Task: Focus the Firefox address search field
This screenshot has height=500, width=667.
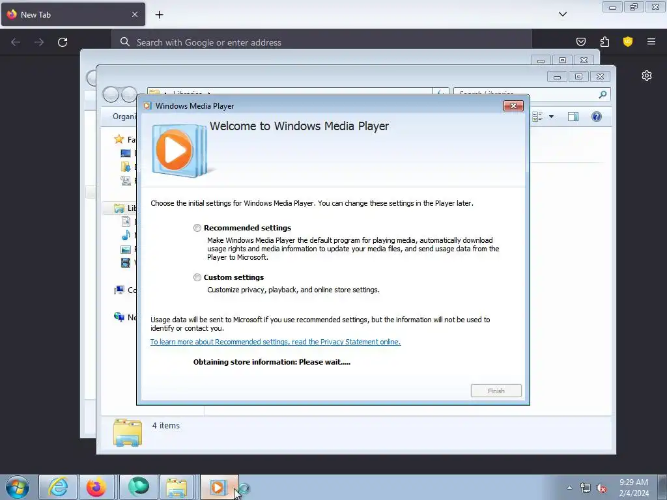Action: [322, 42]
